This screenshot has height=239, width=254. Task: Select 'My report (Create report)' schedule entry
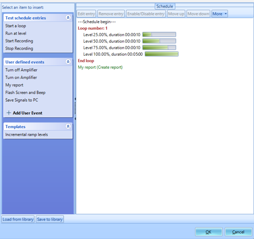[x=100, y=67]
